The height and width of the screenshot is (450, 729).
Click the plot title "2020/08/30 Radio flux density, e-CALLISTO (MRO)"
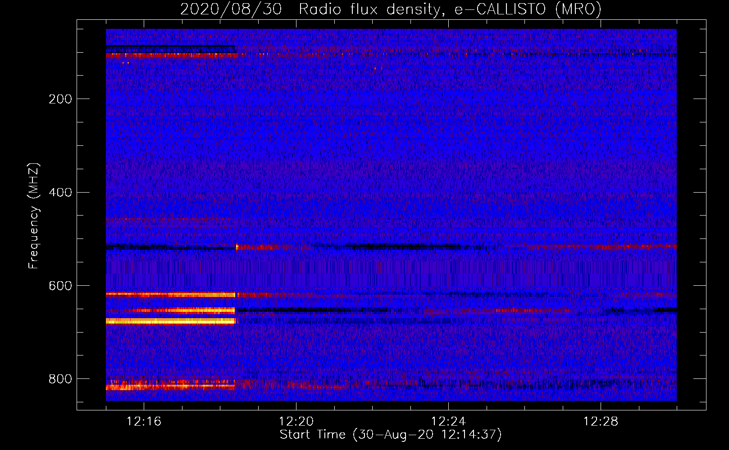(x=391, y=9)
